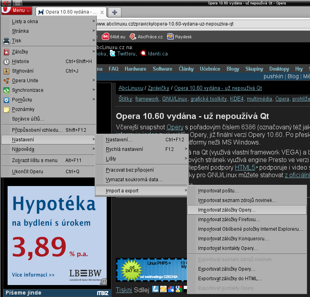Click the 64bit.eu bookmark icon

pos(105,36)
